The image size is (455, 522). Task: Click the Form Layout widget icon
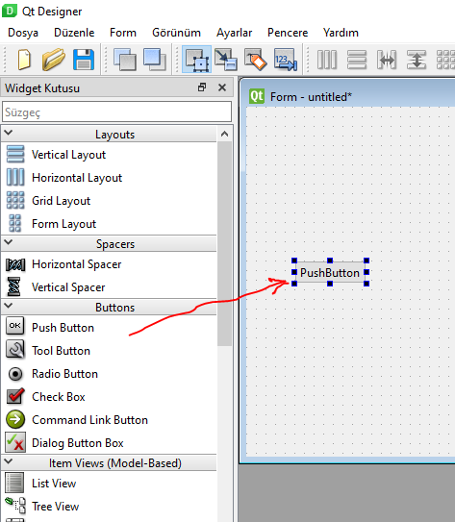coord(15,223)
